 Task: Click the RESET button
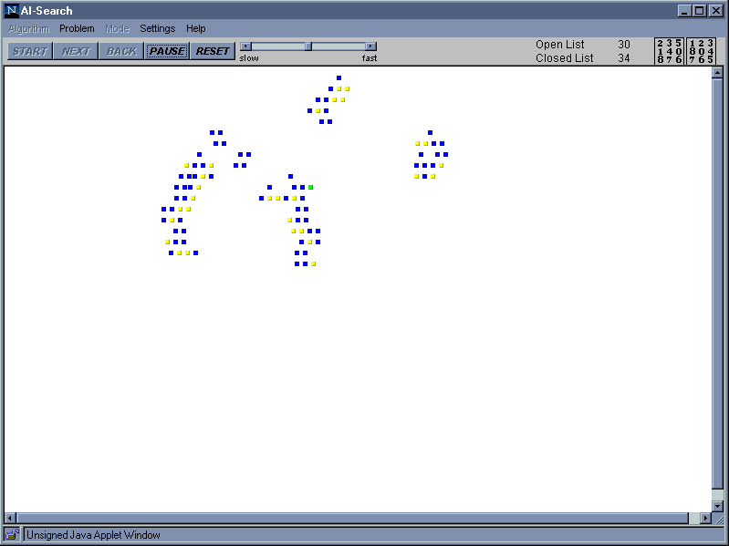[x=213, y=51]
